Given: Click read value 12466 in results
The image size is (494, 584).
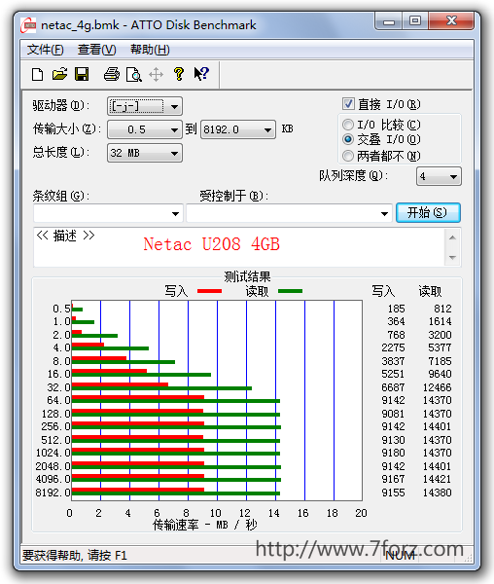Looking at the screenshot, I should click(x=437, y=387).
